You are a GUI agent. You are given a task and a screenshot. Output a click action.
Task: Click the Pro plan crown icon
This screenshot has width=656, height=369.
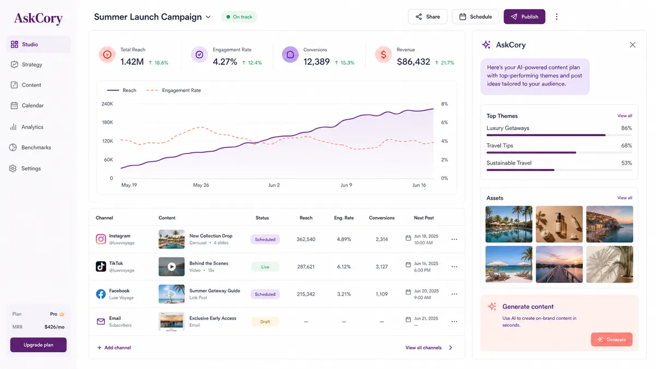tap(62, 314)
